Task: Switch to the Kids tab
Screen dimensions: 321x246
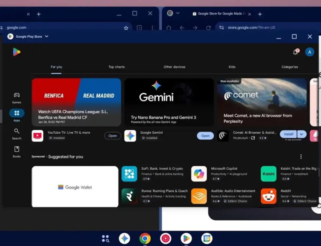Action: coord(232,67)
